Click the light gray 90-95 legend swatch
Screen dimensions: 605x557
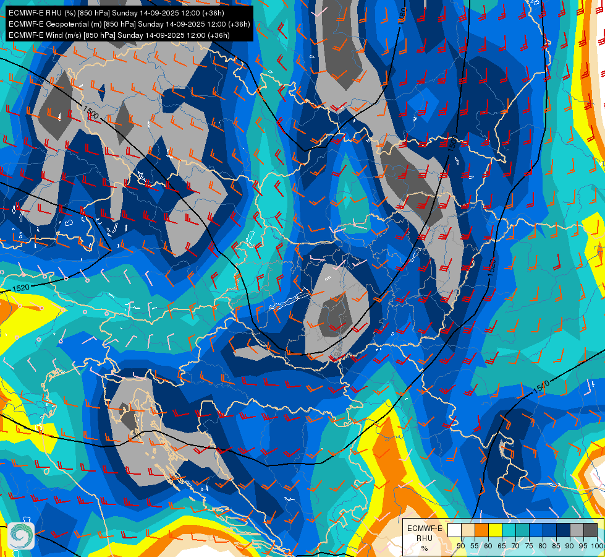tap(577, 530)
